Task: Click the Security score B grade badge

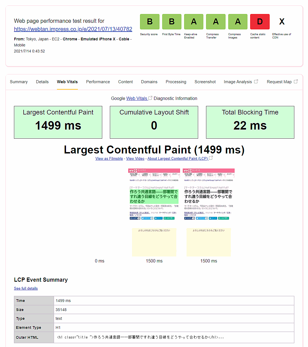Action: pyautogui.click(x=150, y=22)
